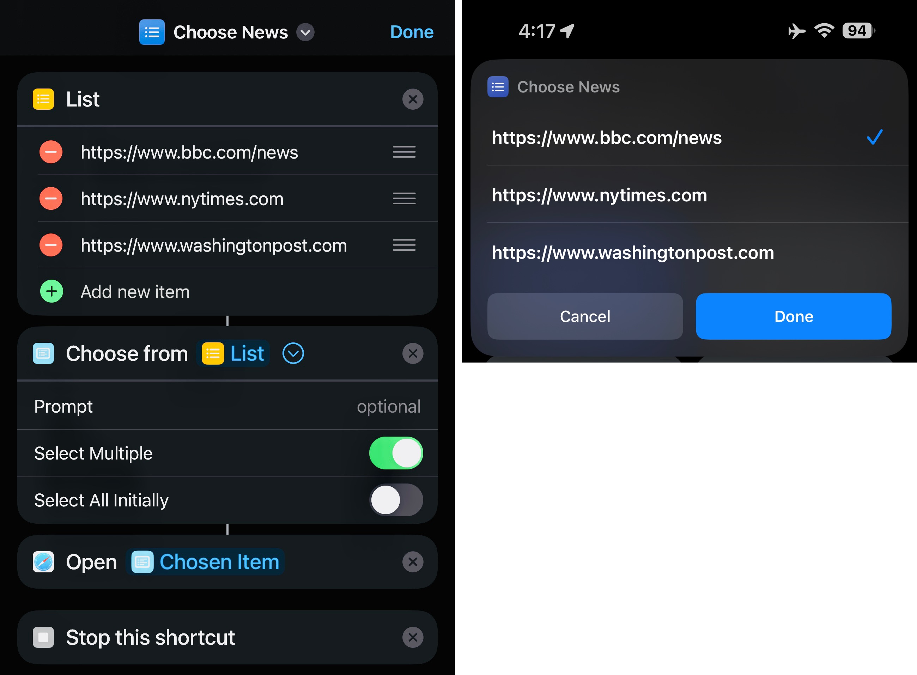Click Done in the selection dialog
Viewport: 917px width, 675px height.
tap(793, 316)
